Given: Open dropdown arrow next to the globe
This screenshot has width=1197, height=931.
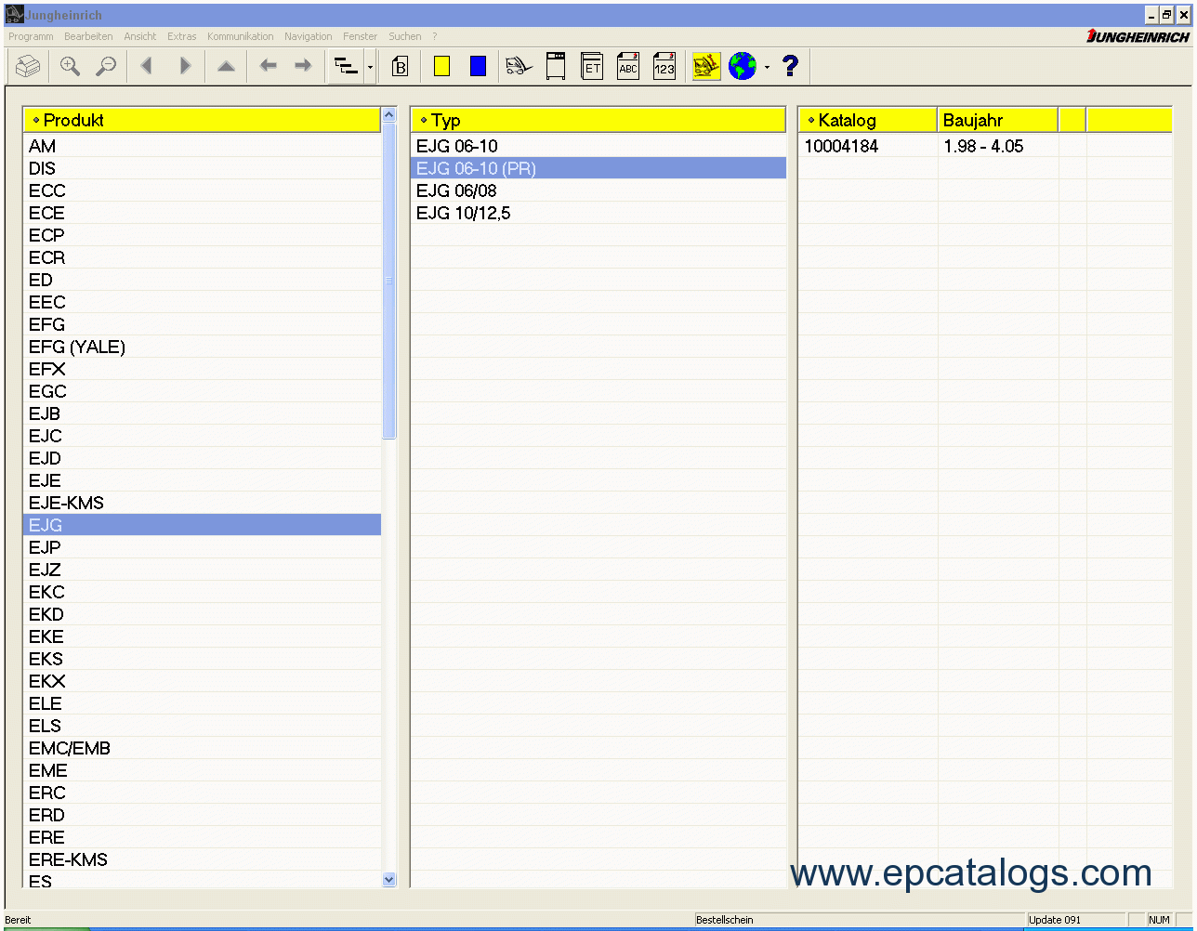Looking at the screenshot, I should 767,67.
